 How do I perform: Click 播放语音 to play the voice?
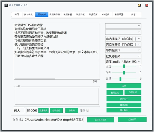[x=124, y=105]
